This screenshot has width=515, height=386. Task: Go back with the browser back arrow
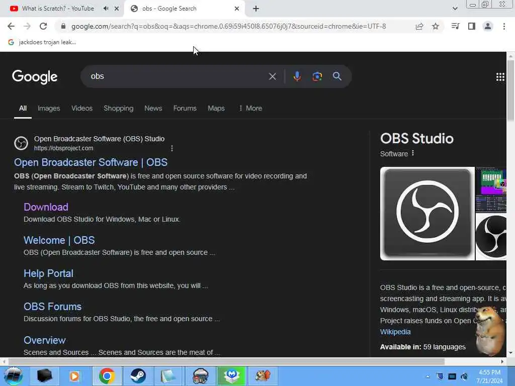click(x=11, y=26)
